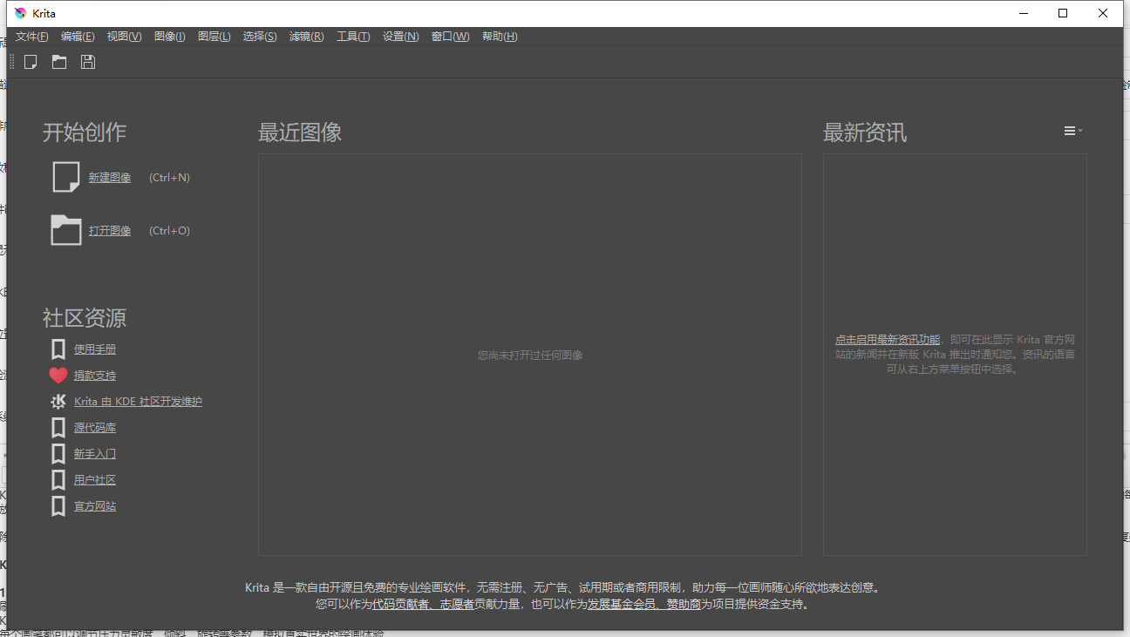Open the 用户社区 link
1130x637 pixels.
click(95, 480)
